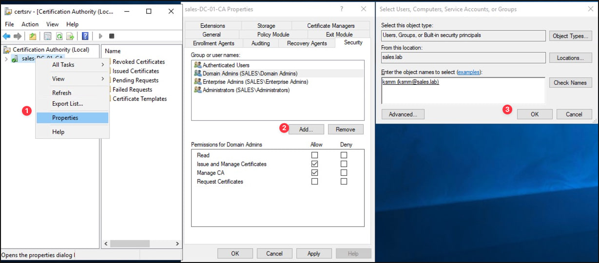Click the forward arrow toolbar icon

pos(17,36)
